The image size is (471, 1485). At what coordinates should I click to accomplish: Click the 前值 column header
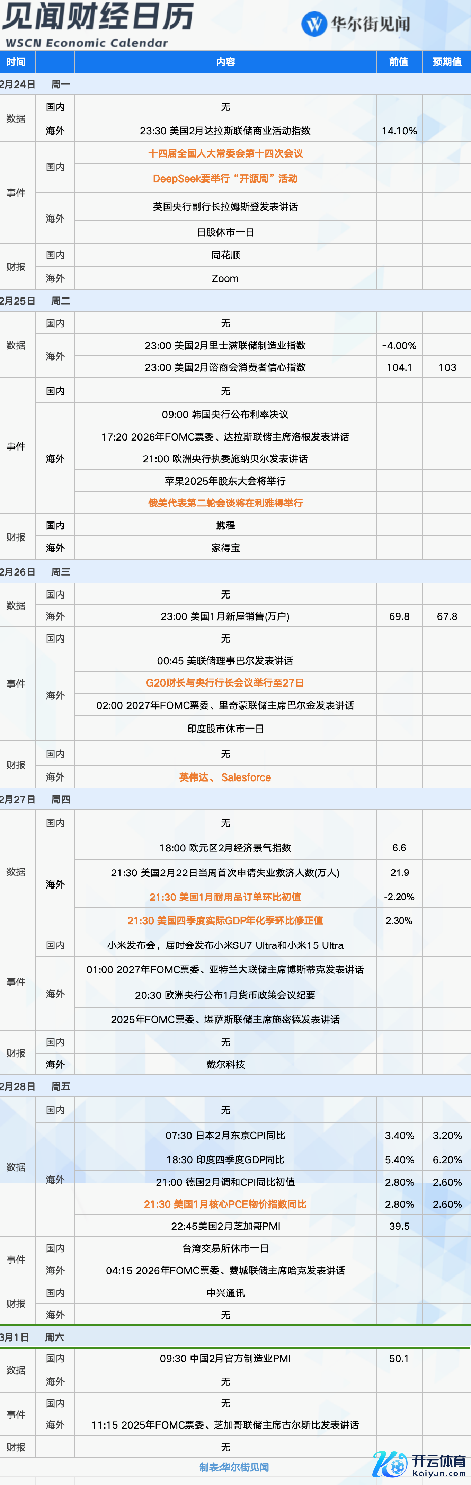[398, 62]
